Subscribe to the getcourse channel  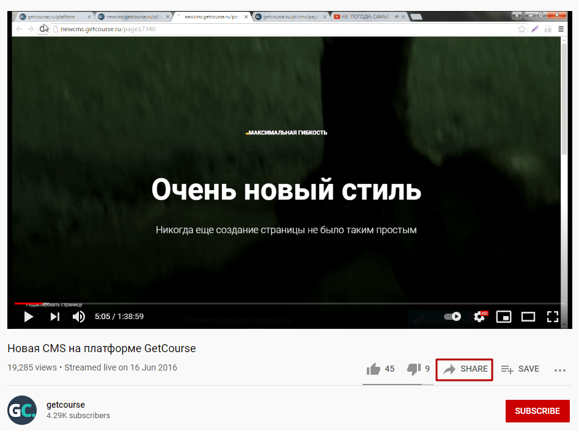pos(537,411)
